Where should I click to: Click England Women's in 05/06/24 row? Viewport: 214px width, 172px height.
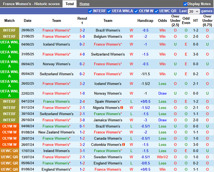[x=108, y=163]
